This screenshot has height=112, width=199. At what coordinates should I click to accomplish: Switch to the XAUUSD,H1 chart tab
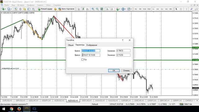100,100
